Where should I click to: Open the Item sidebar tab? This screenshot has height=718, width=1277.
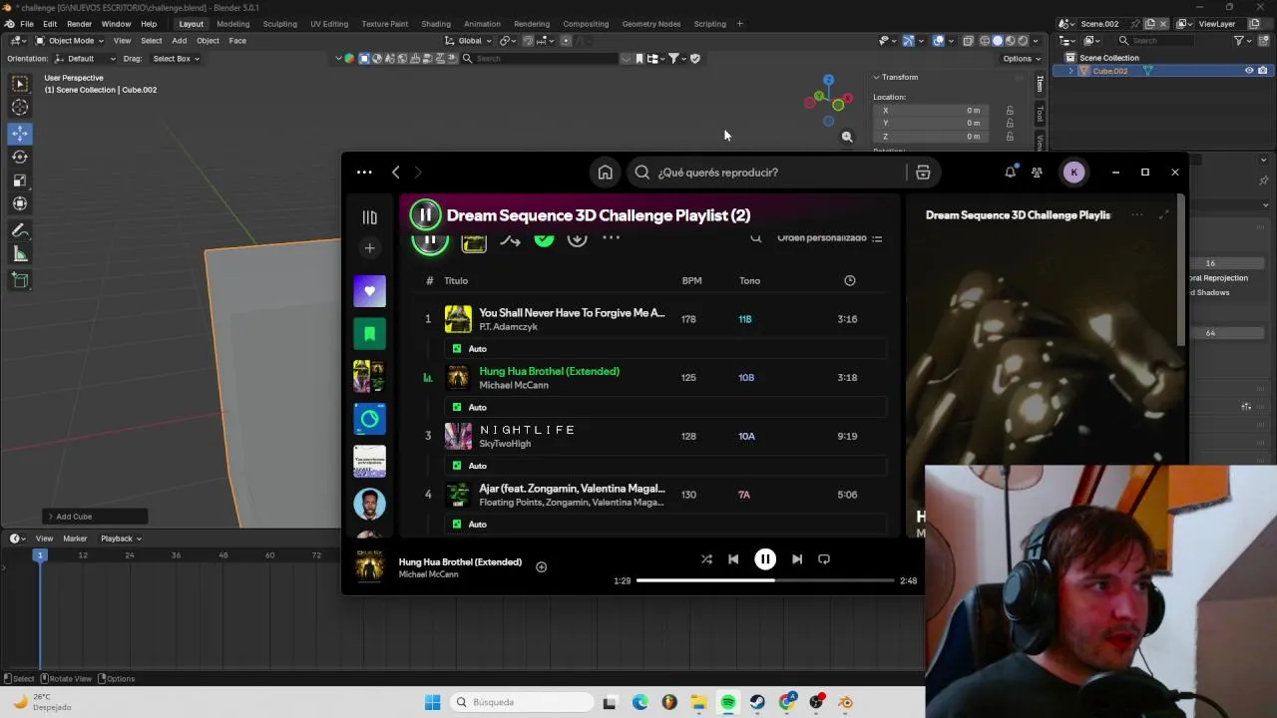[x=1041, y=86]
